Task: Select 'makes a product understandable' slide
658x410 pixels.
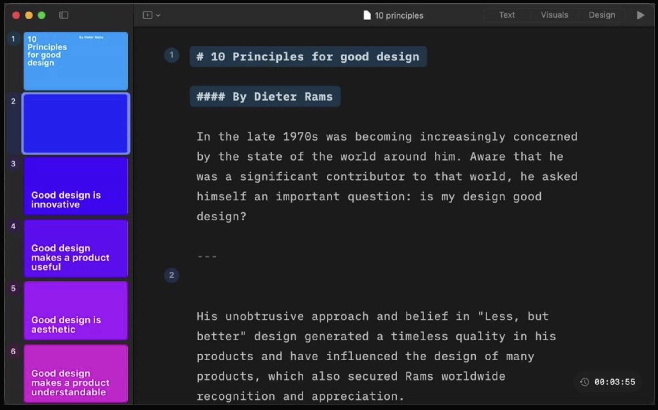Action: pyautogui.click(x=76, y=373)
